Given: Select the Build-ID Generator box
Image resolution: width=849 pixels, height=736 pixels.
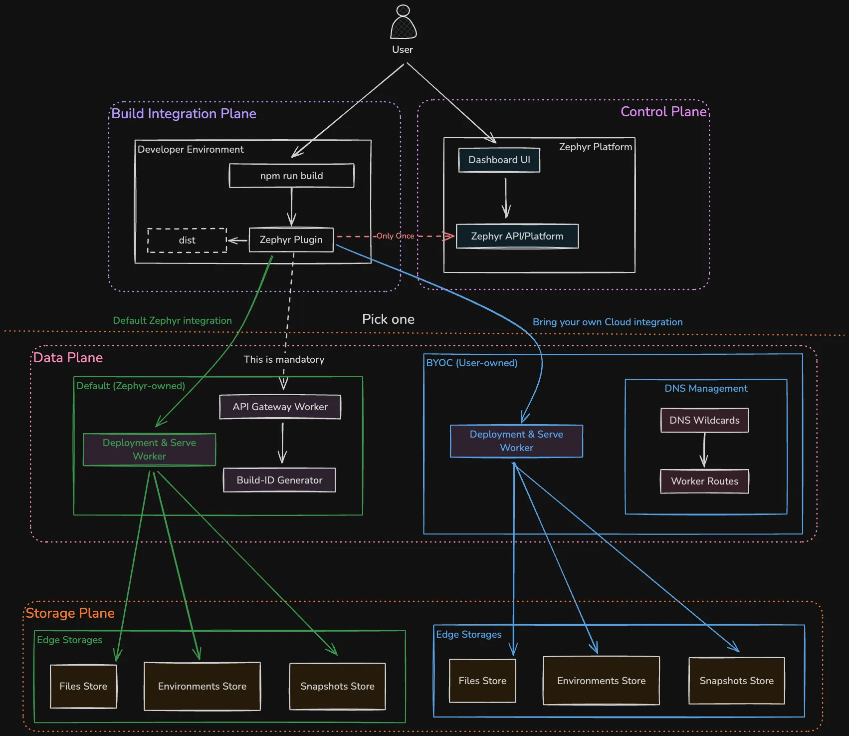Looking at the screenshot, I should pyautogui.click(x=279, y=480).
